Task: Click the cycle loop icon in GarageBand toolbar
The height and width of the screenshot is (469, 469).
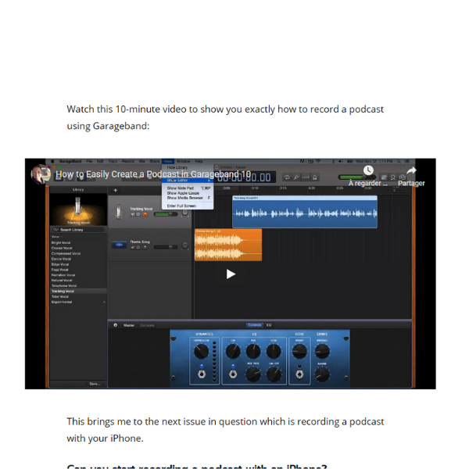Action: (287, 177)
